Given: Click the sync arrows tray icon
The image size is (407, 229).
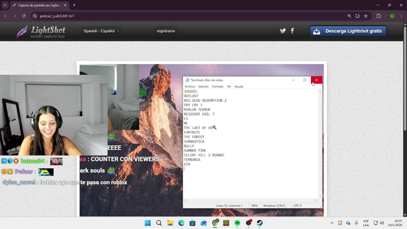Looking at the screenshot, I should [x=340, y=223].
